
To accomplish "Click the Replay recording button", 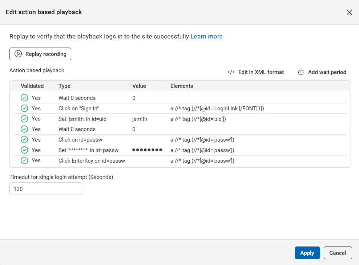I will pos(40,54).
